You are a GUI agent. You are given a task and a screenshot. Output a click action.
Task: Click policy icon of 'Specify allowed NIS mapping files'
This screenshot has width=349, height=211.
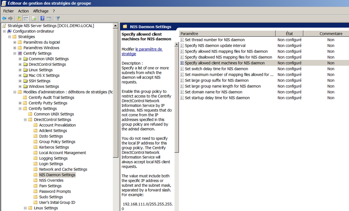pyautogui.click(x=182, y=51)
